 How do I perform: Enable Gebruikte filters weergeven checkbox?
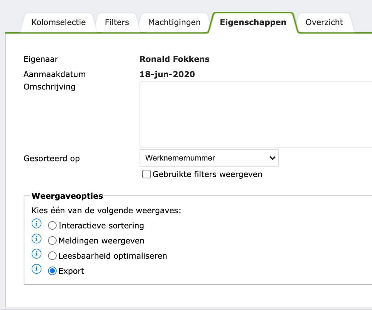[x=146, y=174]
